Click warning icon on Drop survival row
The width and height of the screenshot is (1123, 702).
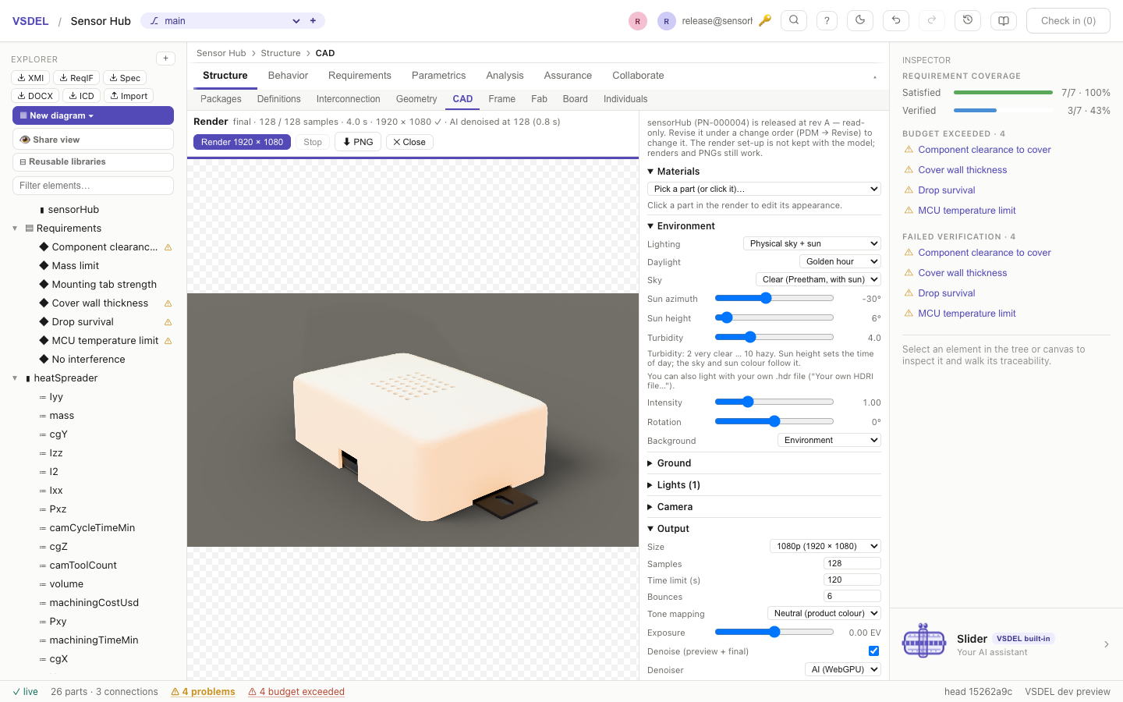point(168,322)
